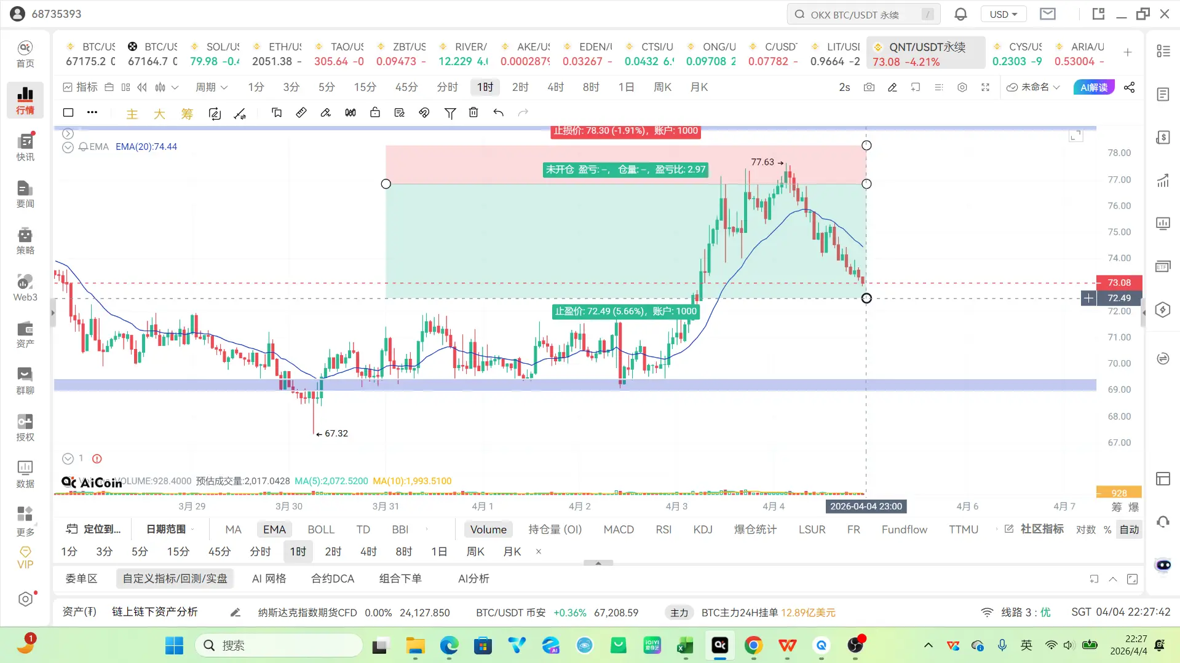This screenshot has width=1180, height=663.
Task: Open Windows Start menu
Action: (x=175, y=646)
